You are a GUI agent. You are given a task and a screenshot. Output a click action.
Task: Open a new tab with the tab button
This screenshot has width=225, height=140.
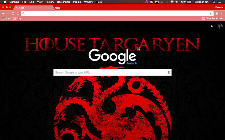pos(58,8)
